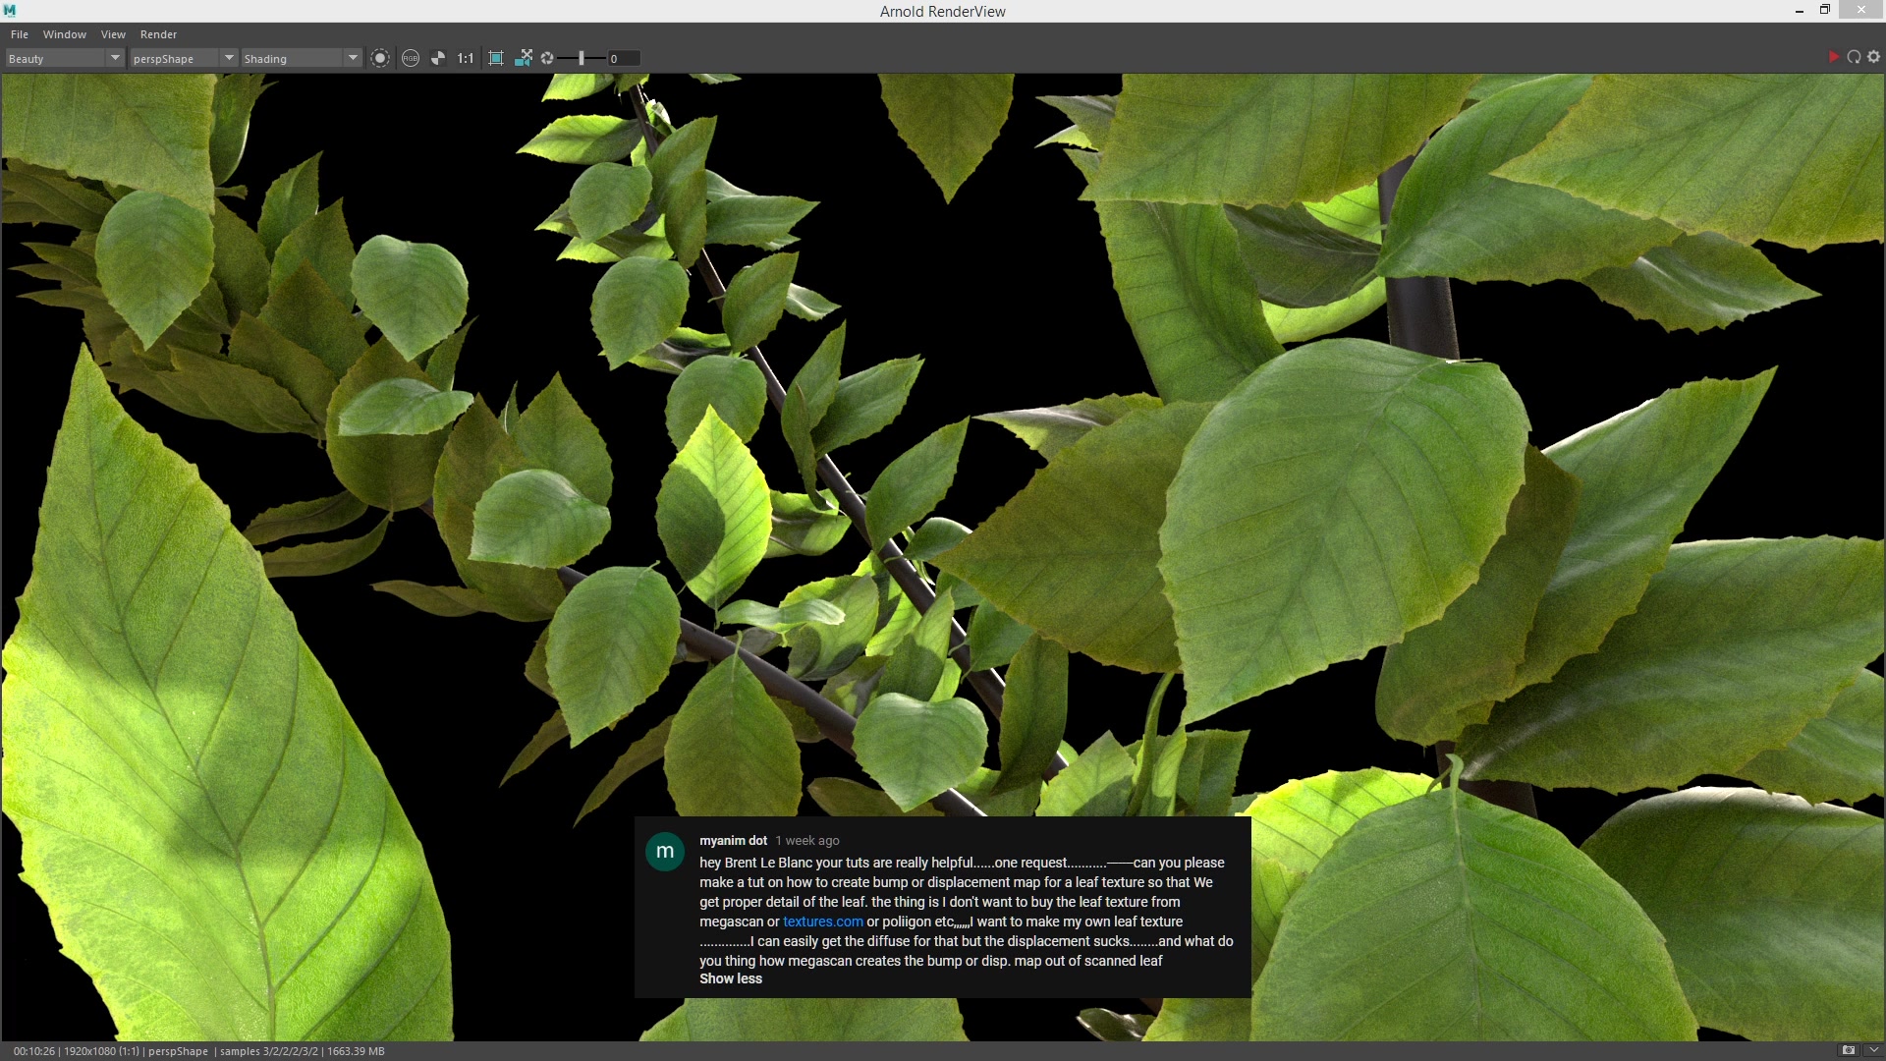Click the refresh render icon
Screen dimensions: 1886x1061
[1854, 57]
